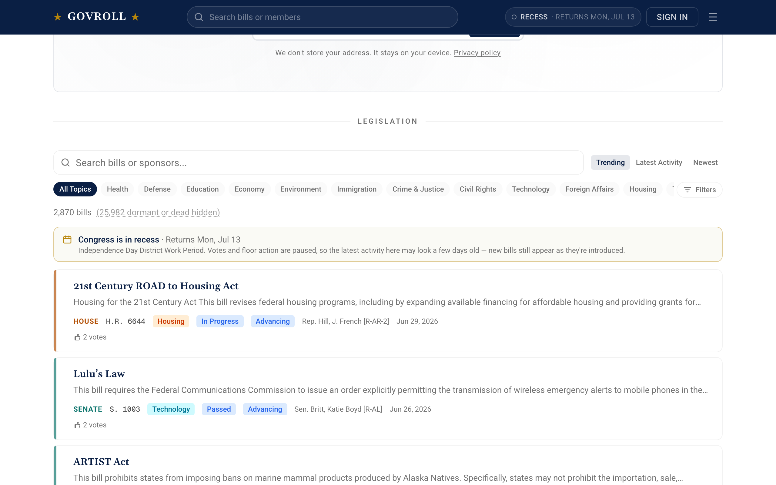Image resolution: width=776 pixels, height=485 pixels.
Task: Click sponsor Rep. Hill, J. French [R-AR-2]
Action: tap(345, 321)
